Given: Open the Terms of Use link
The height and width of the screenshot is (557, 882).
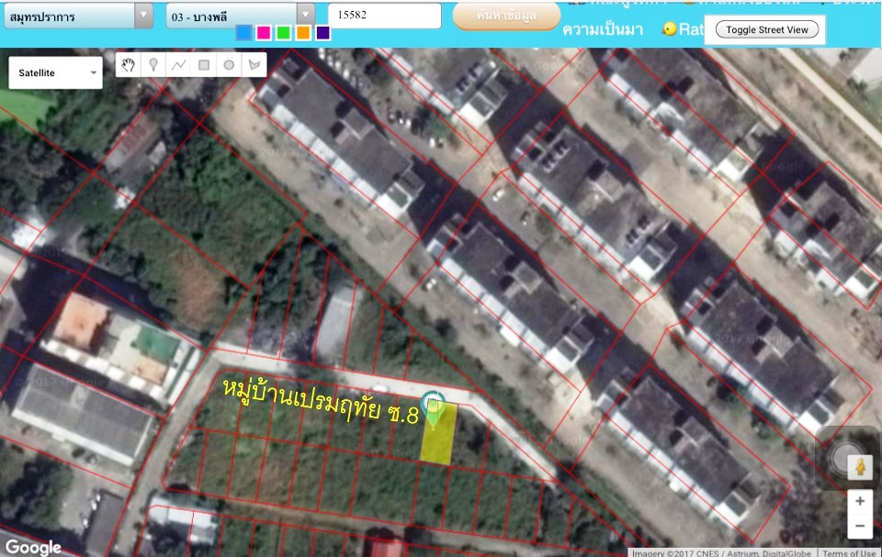Looking at the screenshot, I should tap(849, 553).
